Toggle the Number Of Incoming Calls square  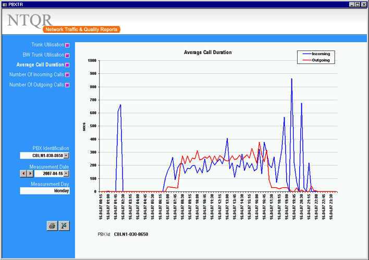click(67, 75)
